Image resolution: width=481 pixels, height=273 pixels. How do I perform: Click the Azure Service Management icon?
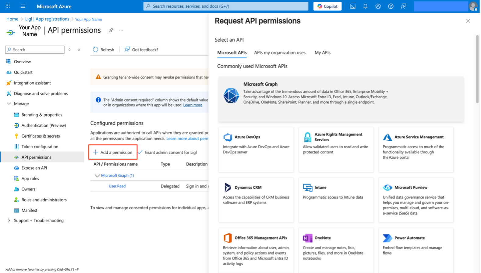(387, 137)
